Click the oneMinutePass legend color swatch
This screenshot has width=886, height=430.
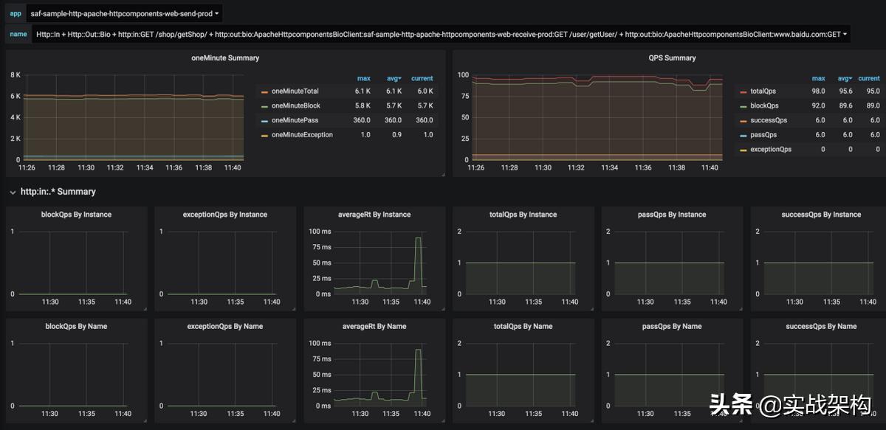tap(265, 120)
